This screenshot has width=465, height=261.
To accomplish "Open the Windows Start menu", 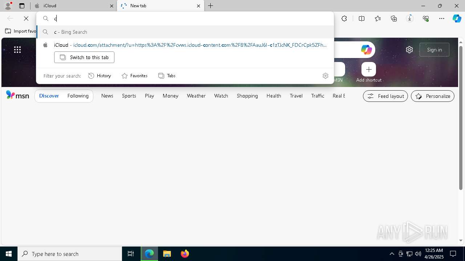I will 9,254.
